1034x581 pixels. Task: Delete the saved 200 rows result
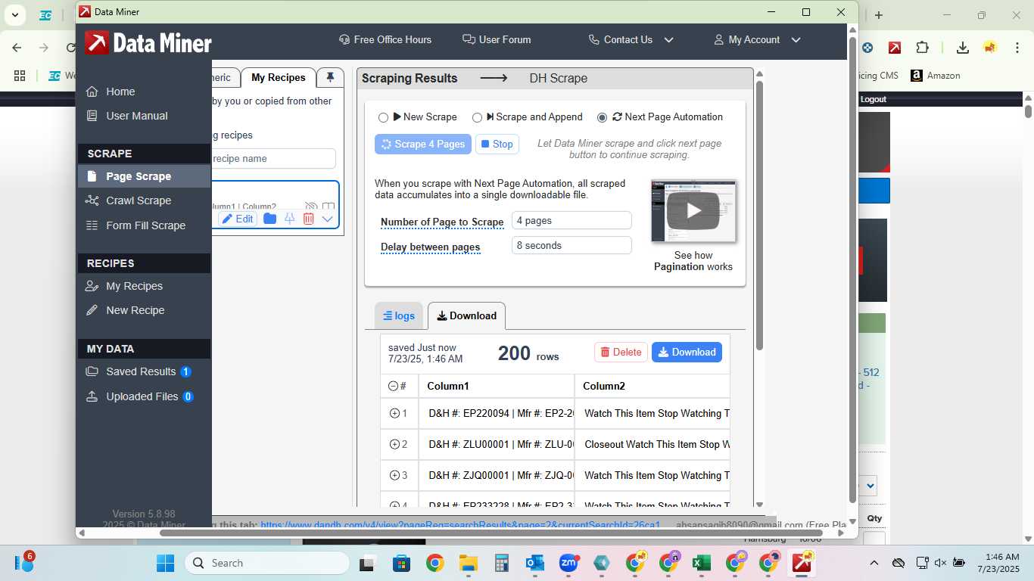621,352
